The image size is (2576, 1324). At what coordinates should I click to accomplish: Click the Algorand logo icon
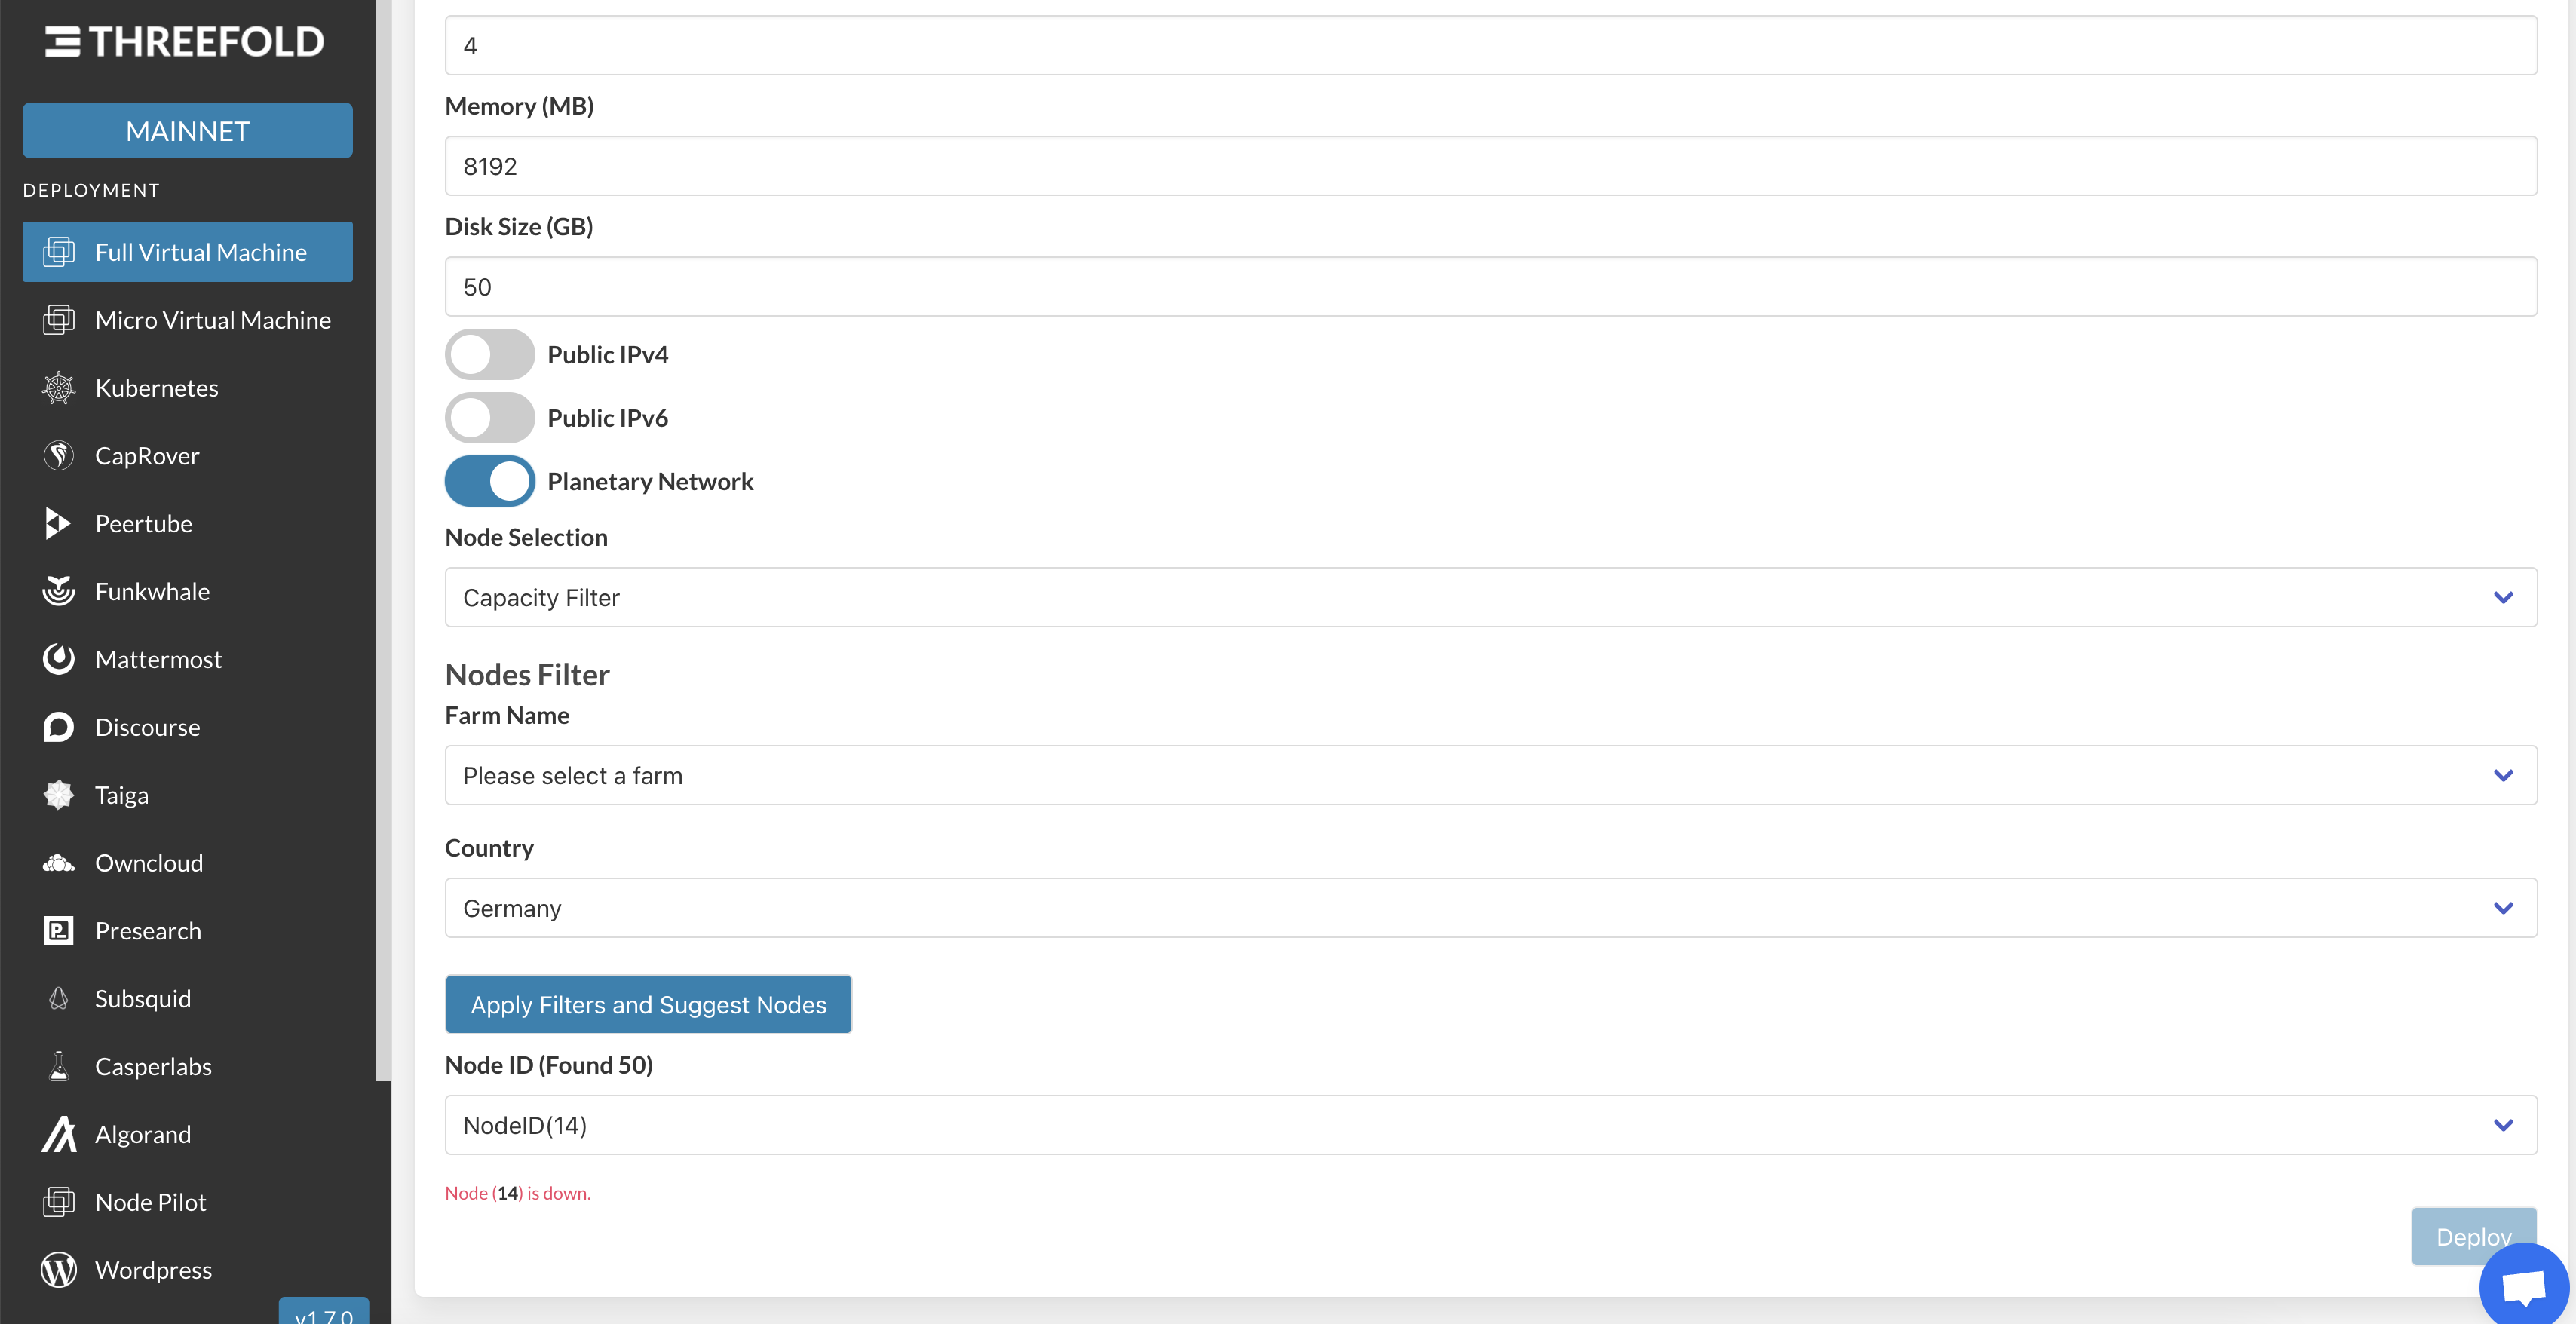coord(59,1134)
